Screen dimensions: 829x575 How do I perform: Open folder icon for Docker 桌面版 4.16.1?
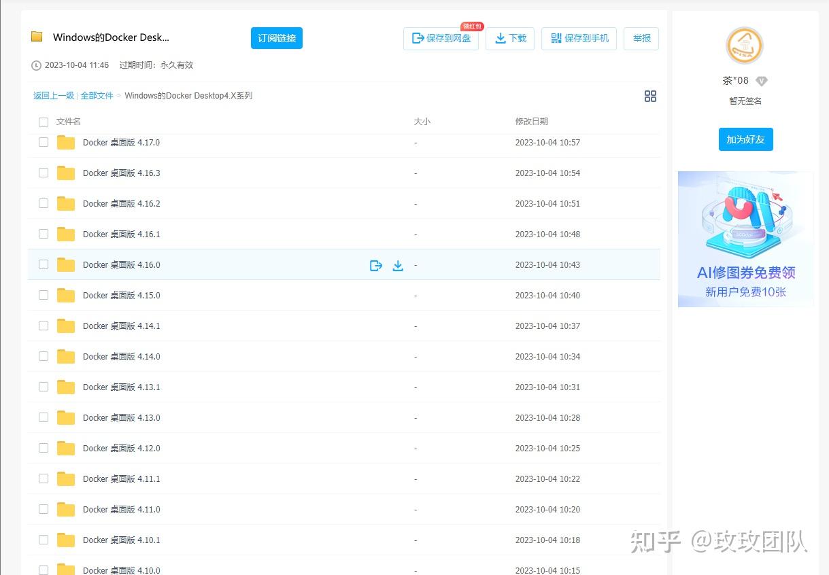coord(66,234)
